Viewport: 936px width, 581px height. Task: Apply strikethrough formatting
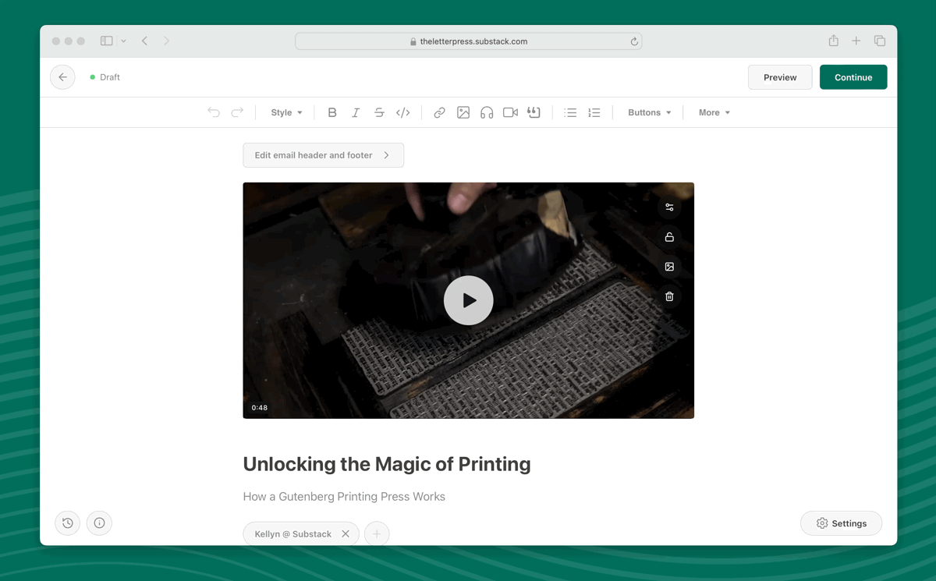(x=379, y=112)
